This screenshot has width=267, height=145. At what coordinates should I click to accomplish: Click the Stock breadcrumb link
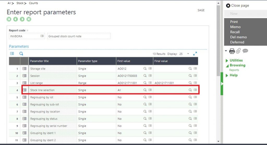click(x=20, y=3)
